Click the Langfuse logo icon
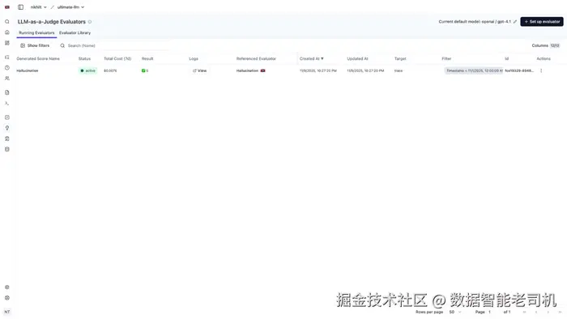 pos(6,6)
